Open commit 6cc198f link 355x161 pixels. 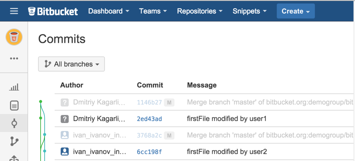tap(149, 151)
